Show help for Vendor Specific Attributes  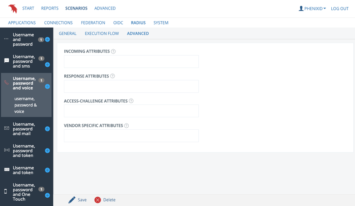(x=127, y=126)
